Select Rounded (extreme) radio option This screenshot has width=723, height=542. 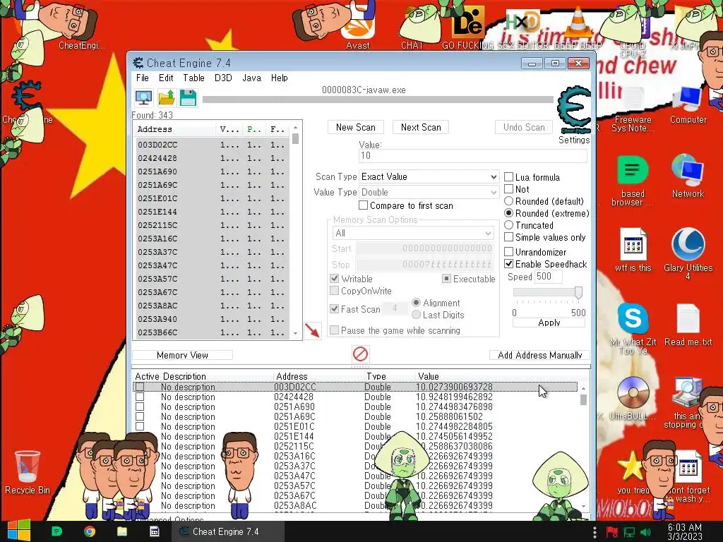[508, 213]
